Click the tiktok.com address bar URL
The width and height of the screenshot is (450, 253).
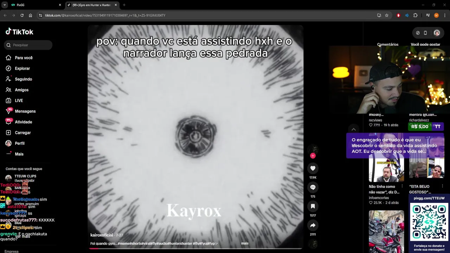coord(105,15)
